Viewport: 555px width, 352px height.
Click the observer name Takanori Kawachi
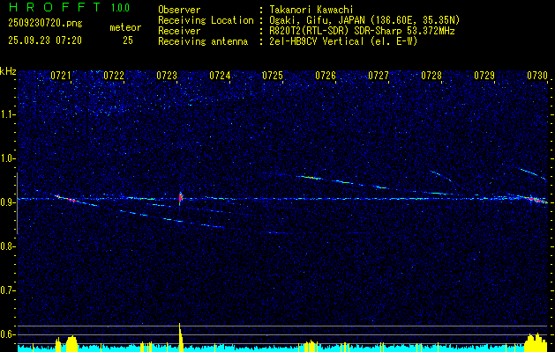pyautogui.click(x=311, y=10)
